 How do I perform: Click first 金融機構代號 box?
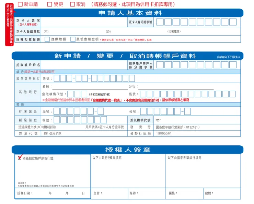pyautogui.click(x=70, y=94)
